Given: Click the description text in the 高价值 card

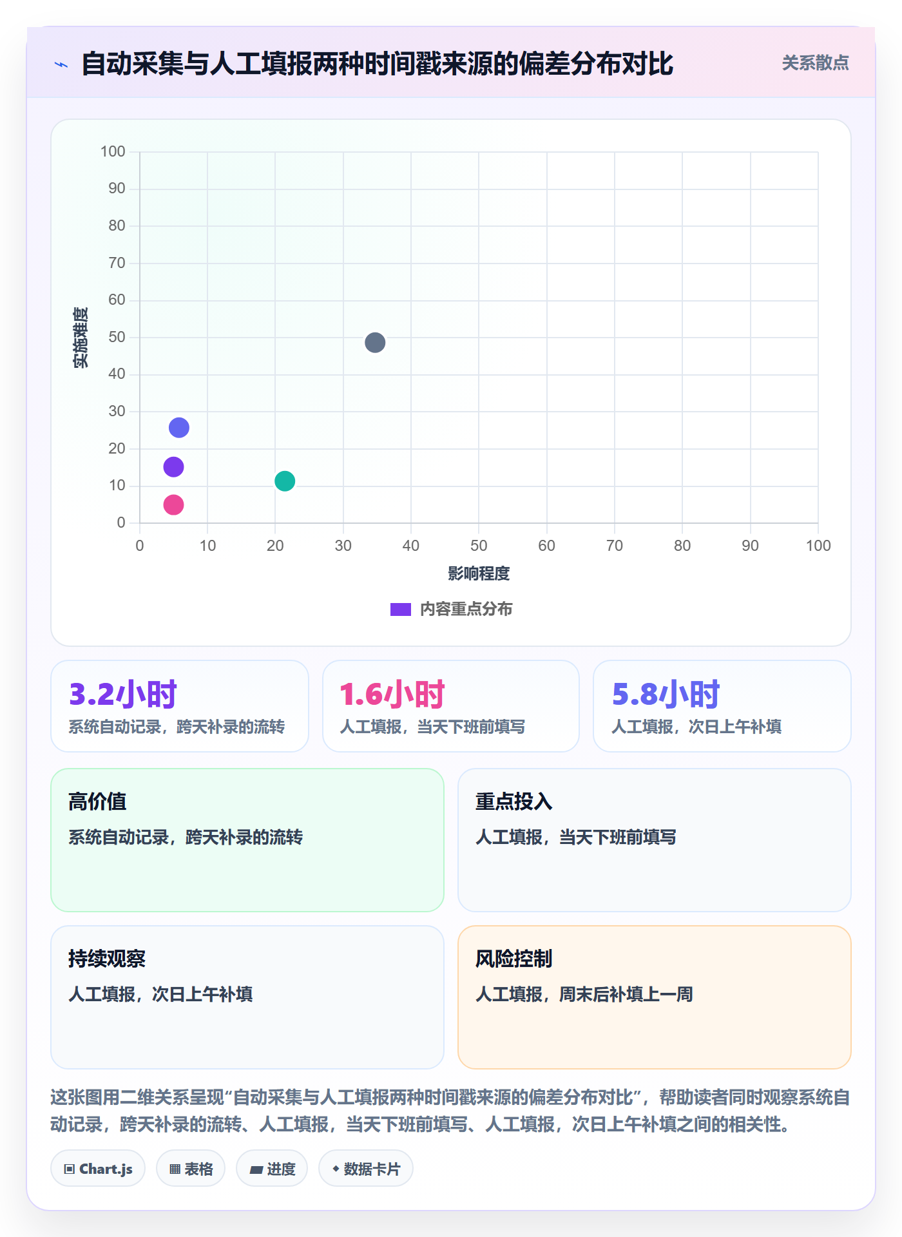Looking at the screenshot, I should pyautogui.click(x=186, y=838).
